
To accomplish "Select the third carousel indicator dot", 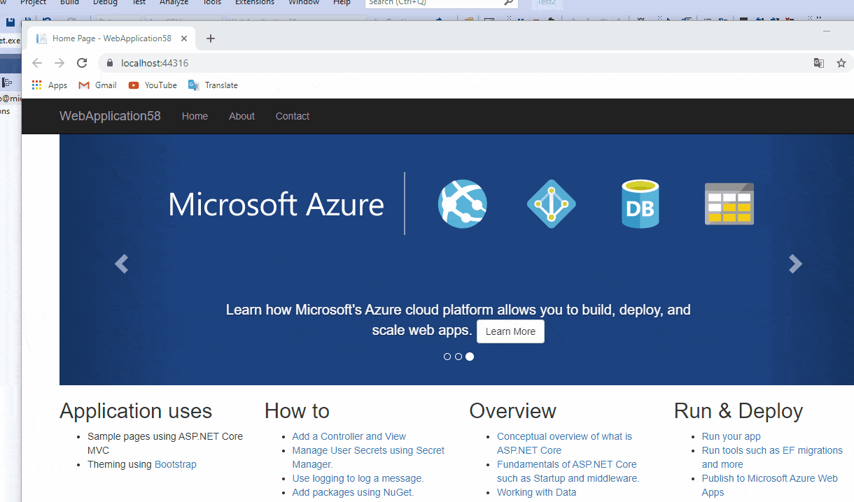I will [470, 357].
